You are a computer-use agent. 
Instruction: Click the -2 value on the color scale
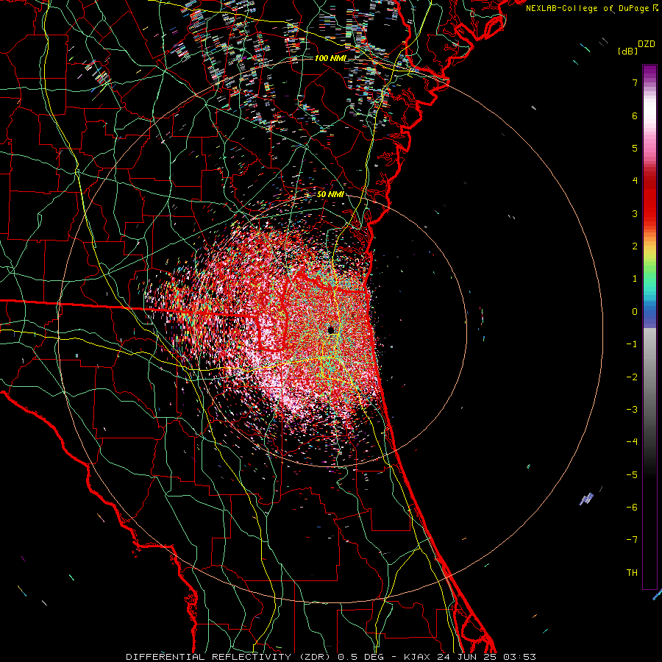632,377
